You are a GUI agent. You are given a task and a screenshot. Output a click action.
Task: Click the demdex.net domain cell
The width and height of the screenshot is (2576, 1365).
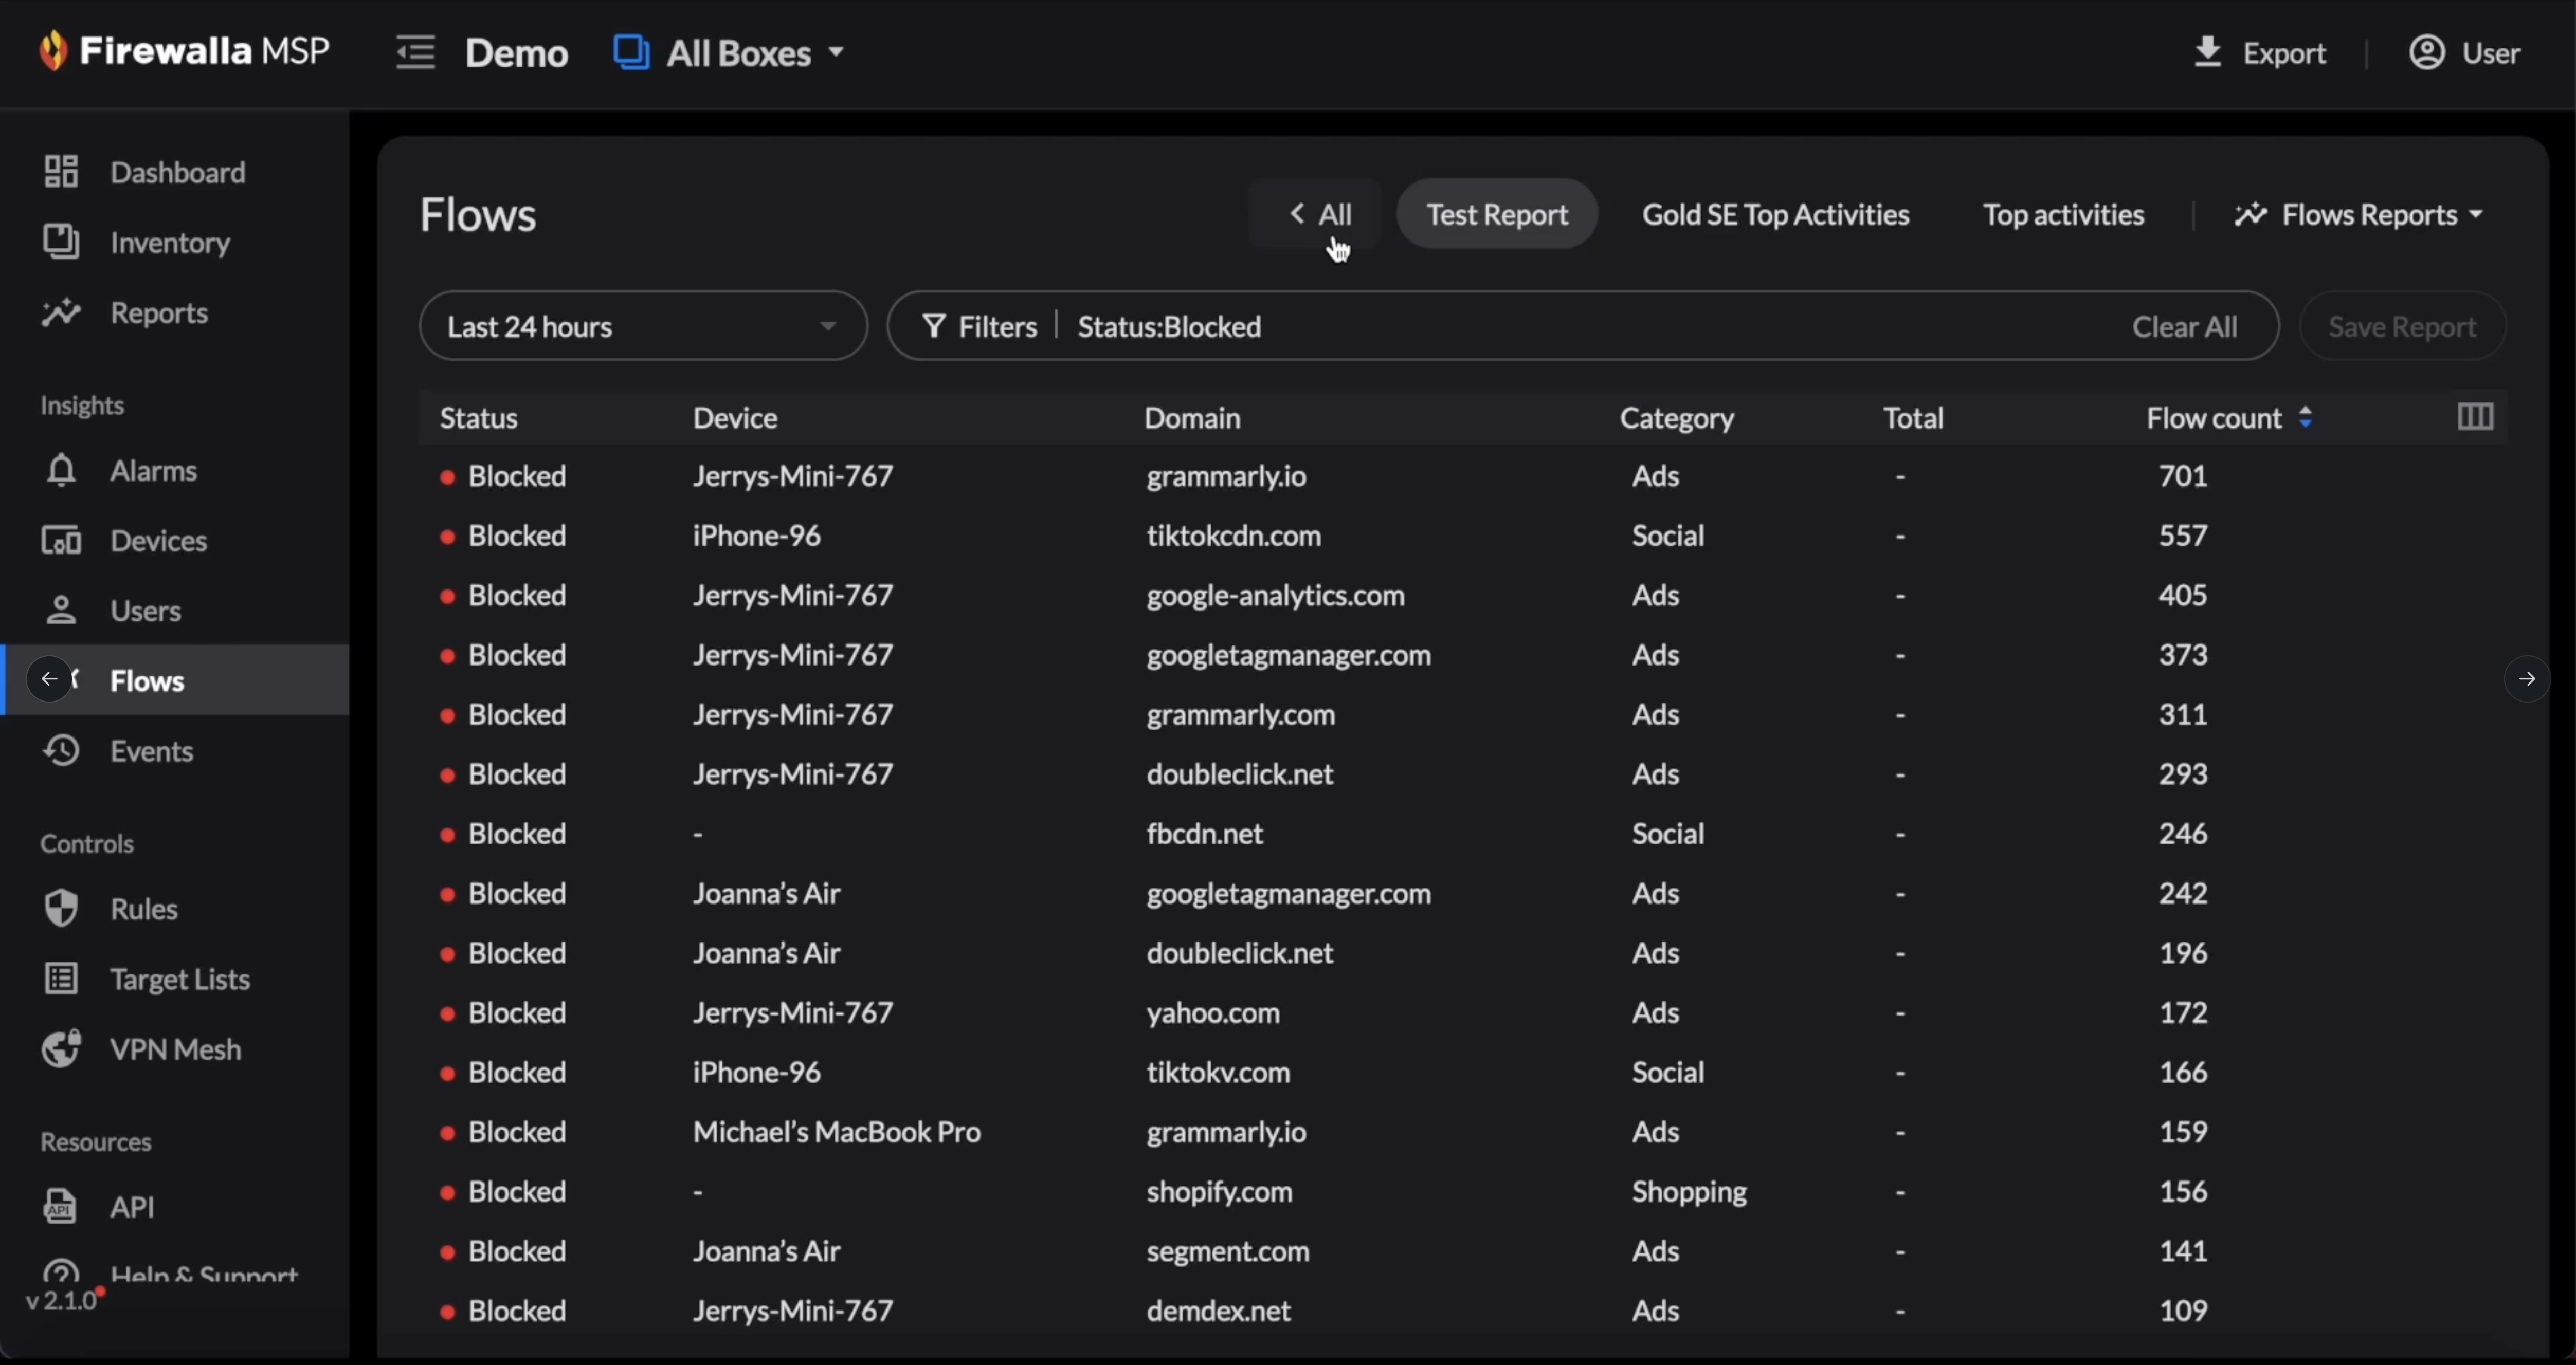click(x=1218, y=1310)
